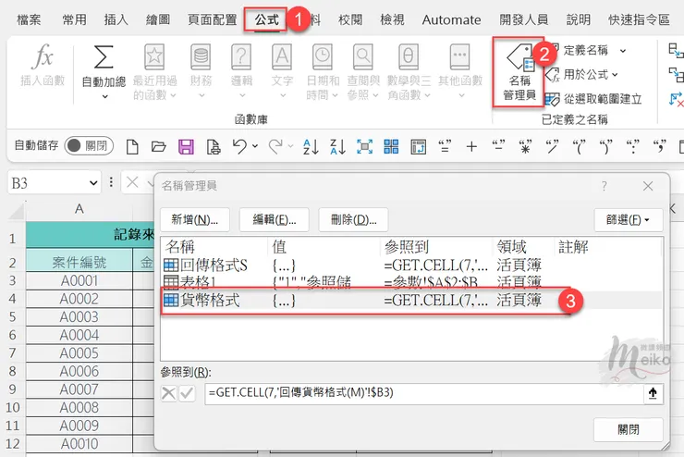The height and width of the screenshot is (457, 684).
Task: Click 從選取範圍建立 command
Action: pos(593,99)
